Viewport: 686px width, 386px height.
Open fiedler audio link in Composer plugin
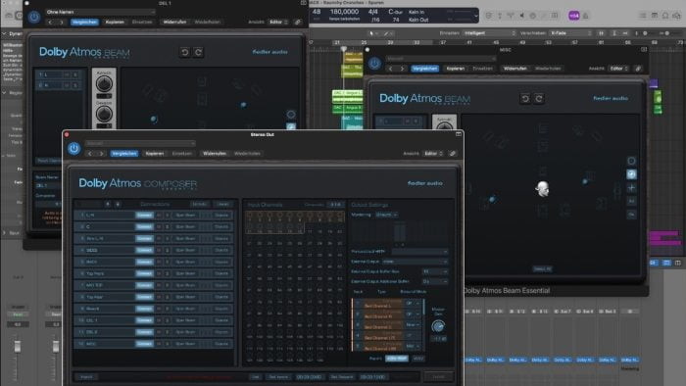pyautogui.click(x=424, y=183)
